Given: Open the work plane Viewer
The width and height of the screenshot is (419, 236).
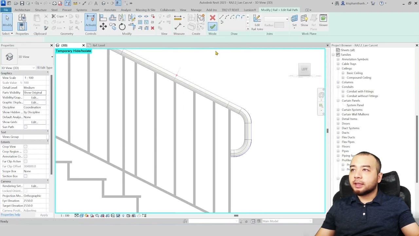Looking at the screenshot, I should tap(323, 20).
